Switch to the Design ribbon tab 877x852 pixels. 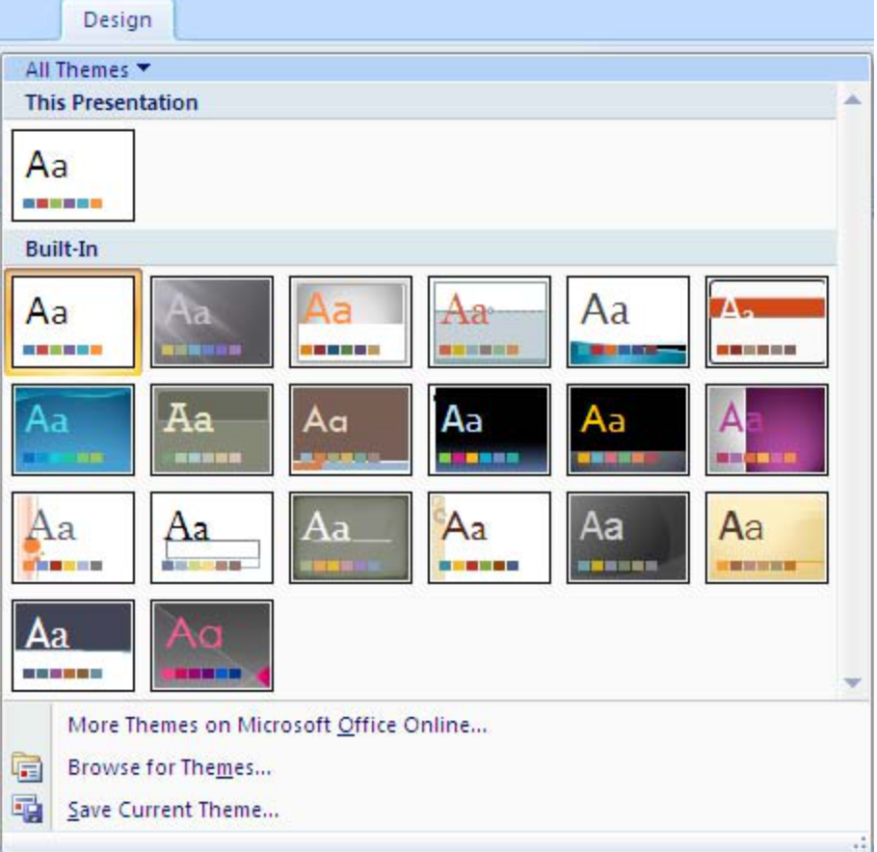click(x=118, y=20)
